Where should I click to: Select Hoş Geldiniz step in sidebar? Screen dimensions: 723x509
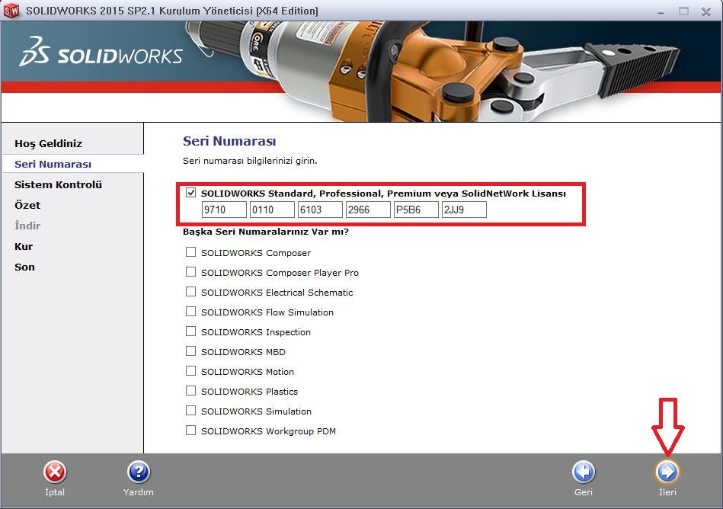click(49, 144)
